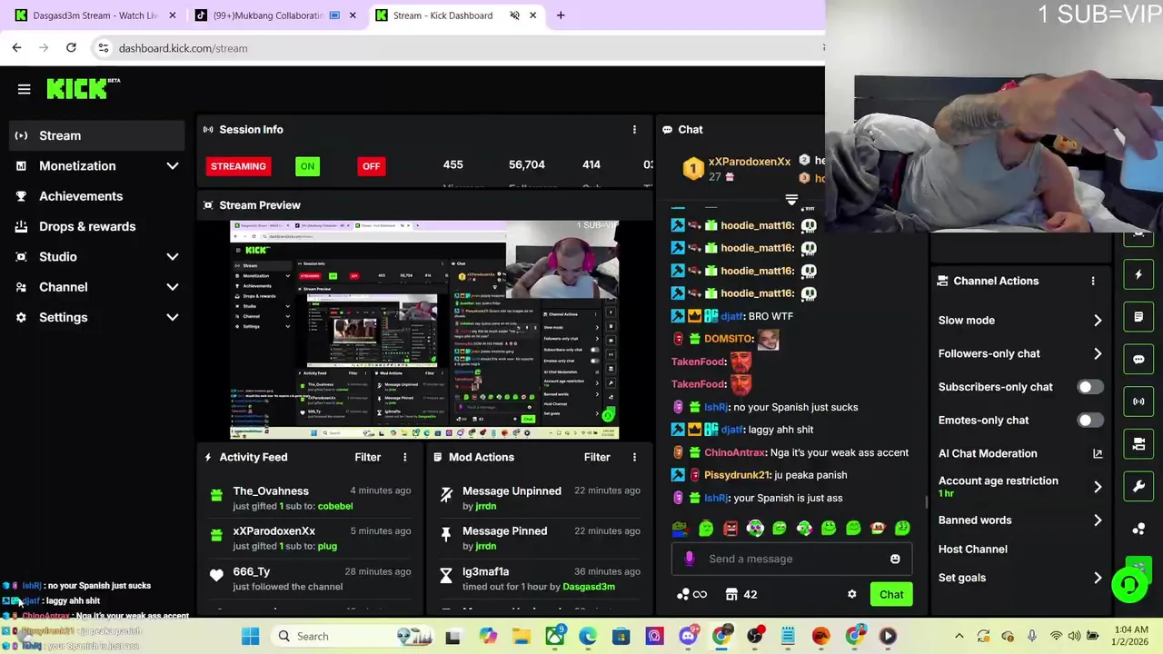Click xXParodoxenXx in chat leaderboard

point(750,162)
